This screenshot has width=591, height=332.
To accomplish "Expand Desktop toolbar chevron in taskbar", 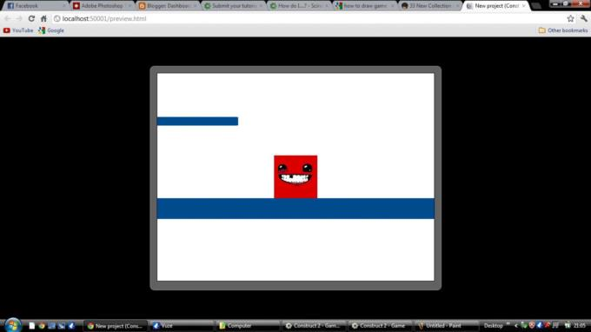I will point(508,324).
